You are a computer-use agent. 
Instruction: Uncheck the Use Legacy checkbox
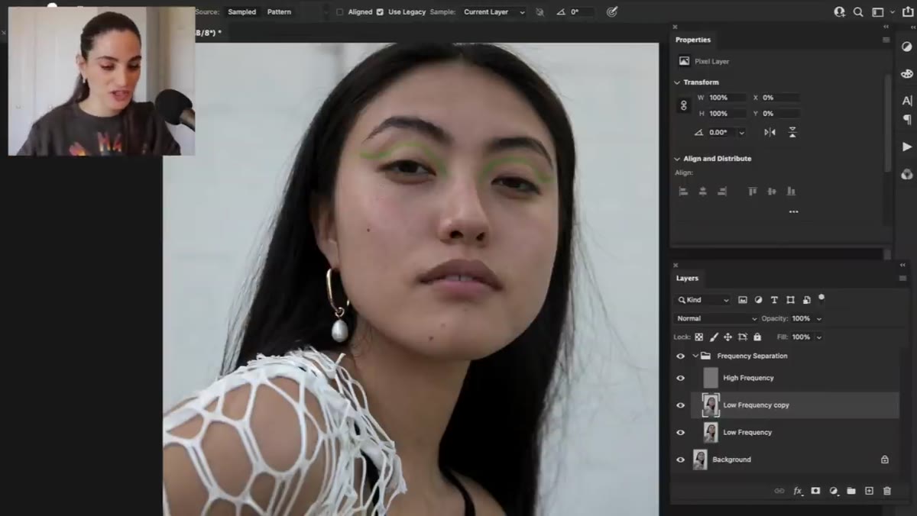pyautogui.click(x=380, y=12)
